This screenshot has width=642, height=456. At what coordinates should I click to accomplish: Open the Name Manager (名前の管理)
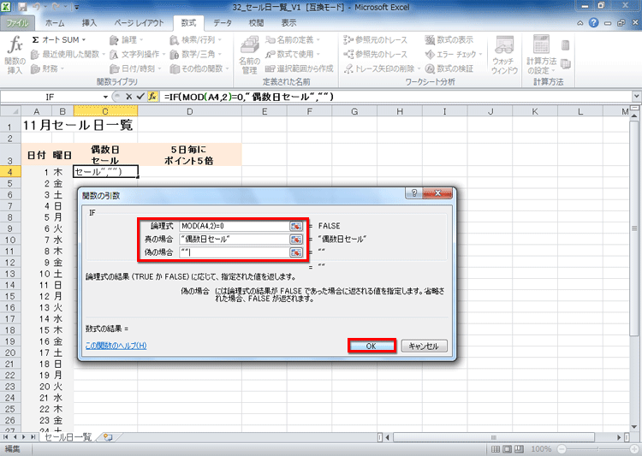point(249,55)
